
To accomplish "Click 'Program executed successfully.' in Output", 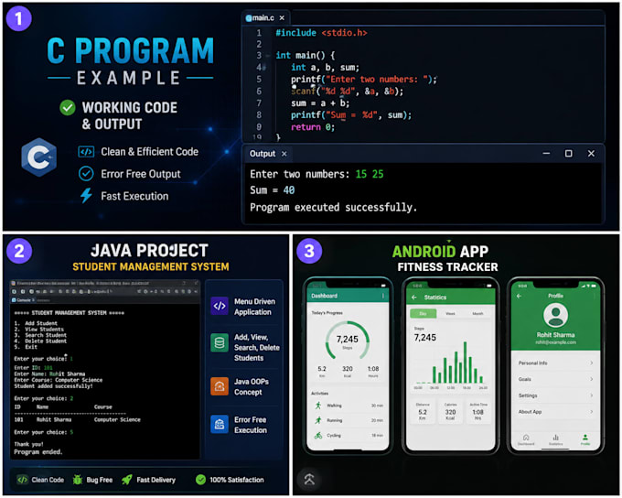I will [333, 207].
